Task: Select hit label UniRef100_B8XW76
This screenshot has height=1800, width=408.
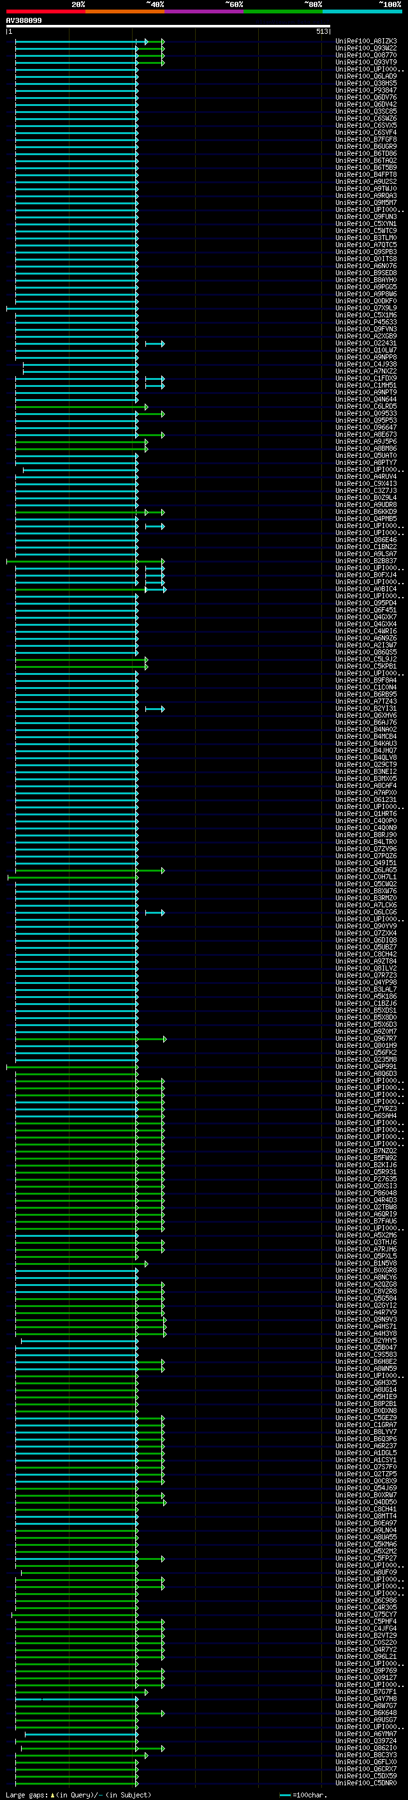Action: point(365,891)
